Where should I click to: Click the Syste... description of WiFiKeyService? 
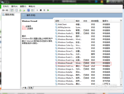pos(79,27)
